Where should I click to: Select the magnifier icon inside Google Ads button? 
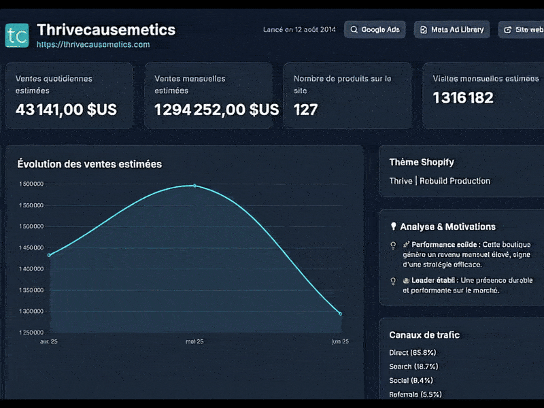(354, 29)
